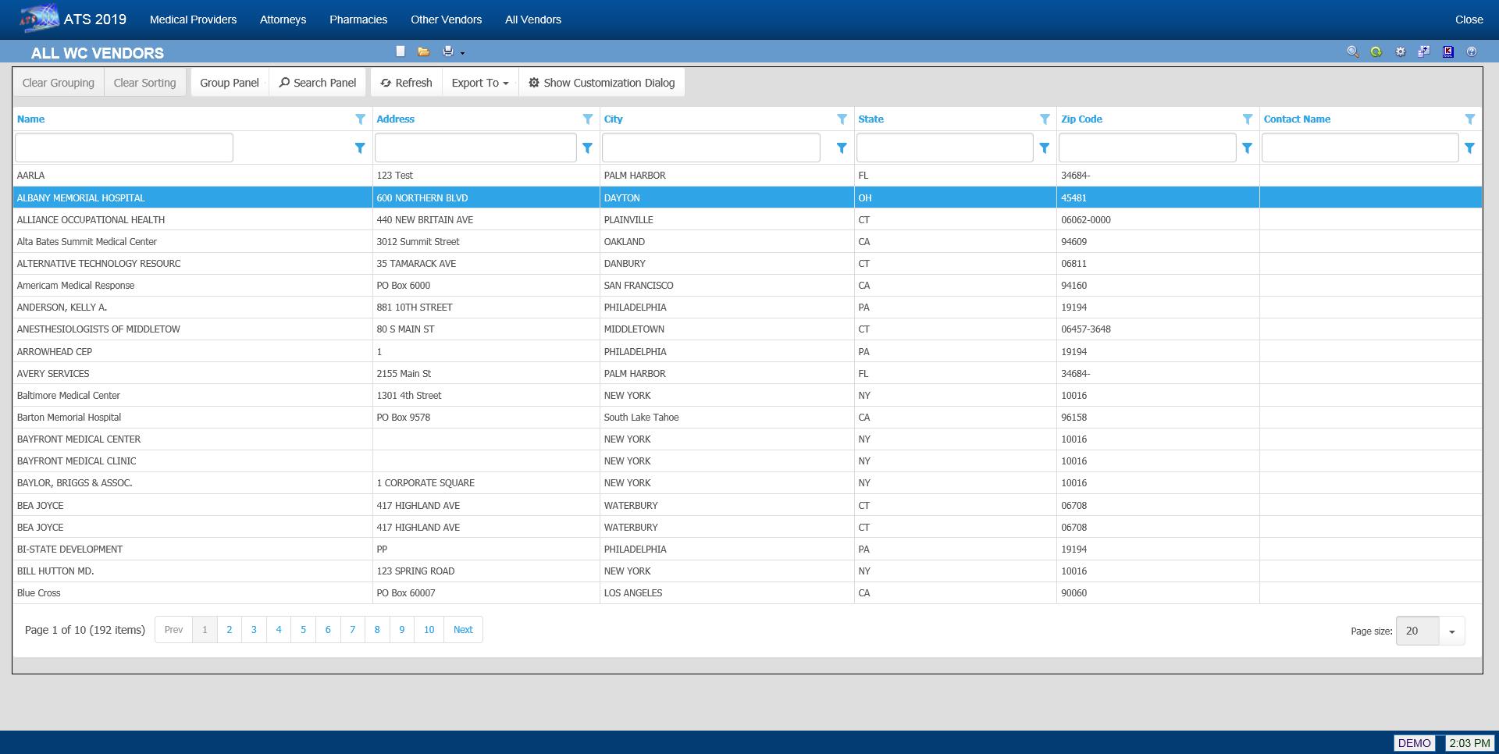Viewport: 1499px width, 754px height.
Task: Click the printer icon
Action: (x=448, y=52)
